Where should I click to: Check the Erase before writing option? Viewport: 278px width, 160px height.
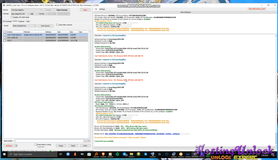pyautogui.click(x=36, y=145)
